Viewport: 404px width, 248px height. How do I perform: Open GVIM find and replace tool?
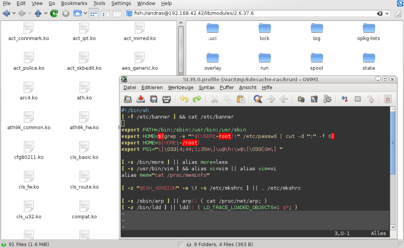[258, 99]
